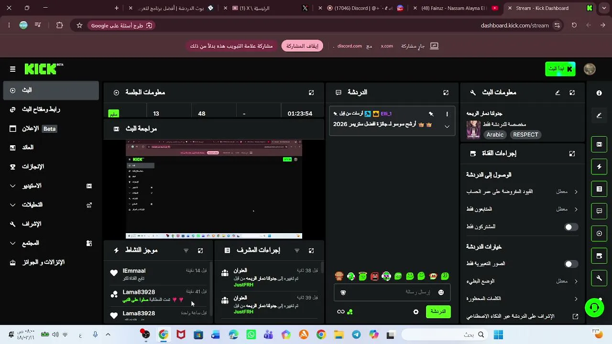
Task: Click the dashboard.kick.com address bar
Action: [x=515, y=25]
